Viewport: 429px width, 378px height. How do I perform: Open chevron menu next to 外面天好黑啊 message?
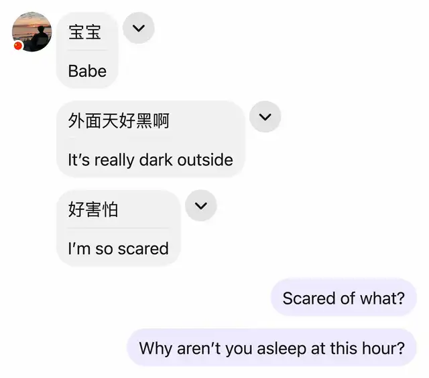[265, 116]
